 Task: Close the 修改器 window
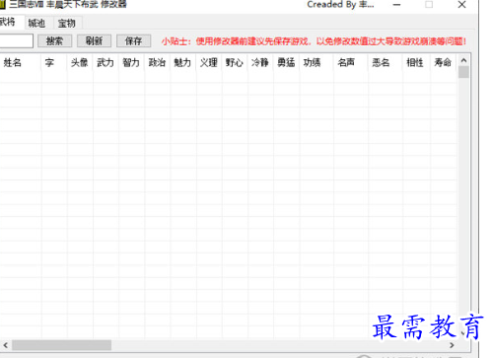click(x=461, y=5)
